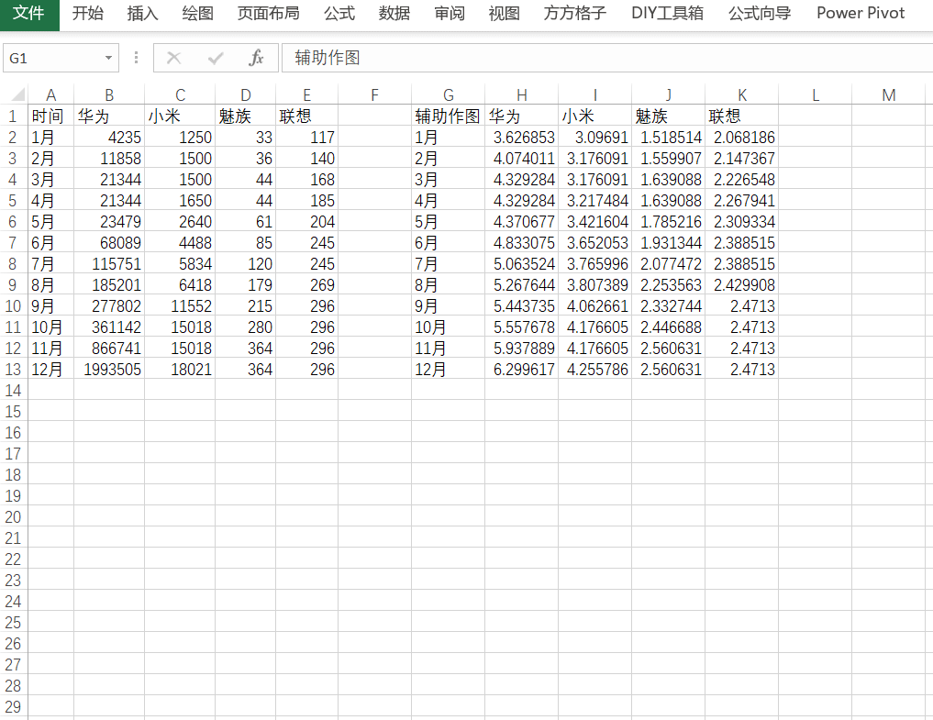Click the formula bar vertical dots handle
Viewport: 933px width, 720px height.
137,58
